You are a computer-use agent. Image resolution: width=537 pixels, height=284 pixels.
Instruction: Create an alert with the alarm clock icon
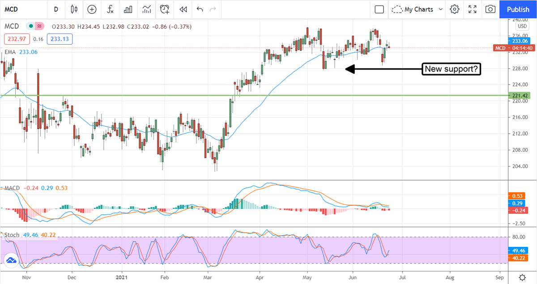[x=165, y=9]
